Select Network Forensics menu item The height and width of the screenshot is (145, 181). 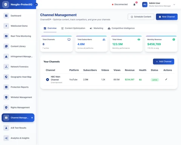[x=20, y=67]
